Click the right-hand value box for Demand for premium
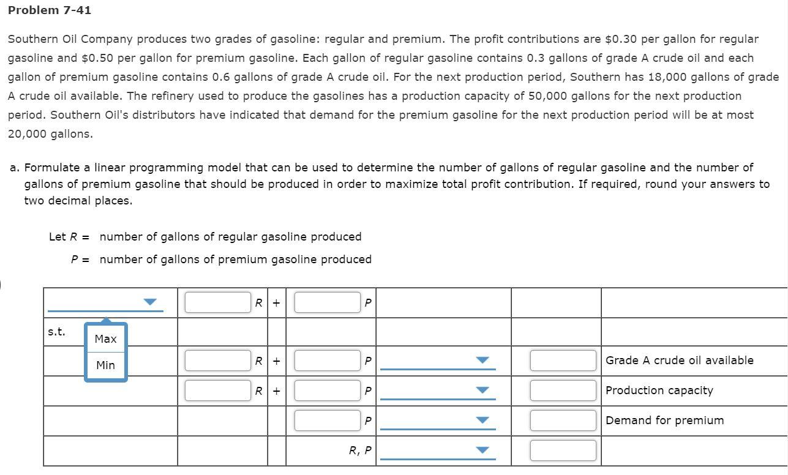This screenshot has width=788, height=475. tap(563, 419)
